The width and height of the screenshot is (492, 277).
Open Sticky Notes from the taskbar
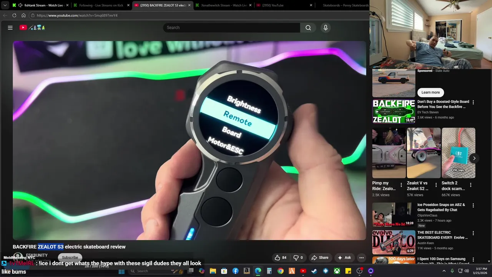pos(348,271)
